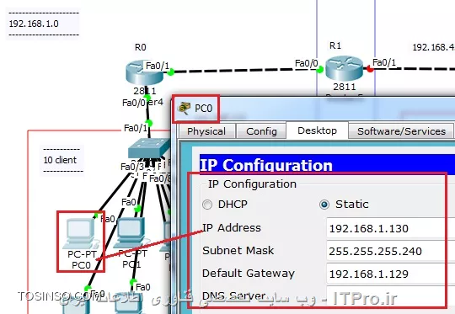Open the Physical tab

point(206,131)
